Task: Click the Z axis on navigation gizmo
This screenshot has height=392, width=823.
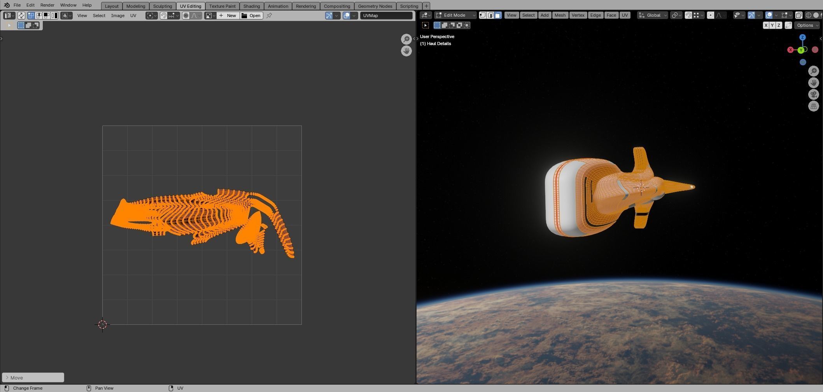Action: (802, 37)
